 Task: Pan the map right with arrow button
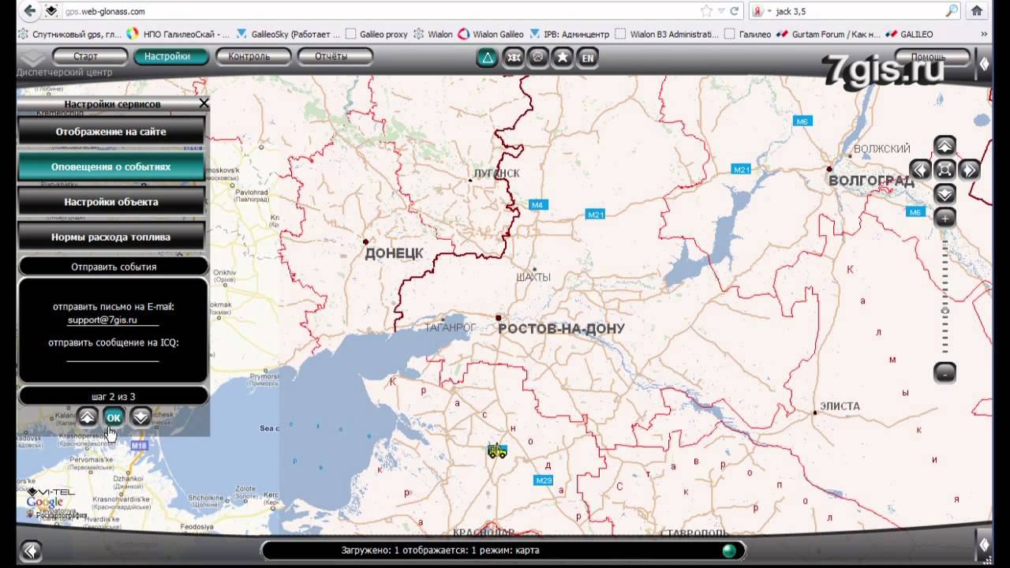click(x=969, y=170)
